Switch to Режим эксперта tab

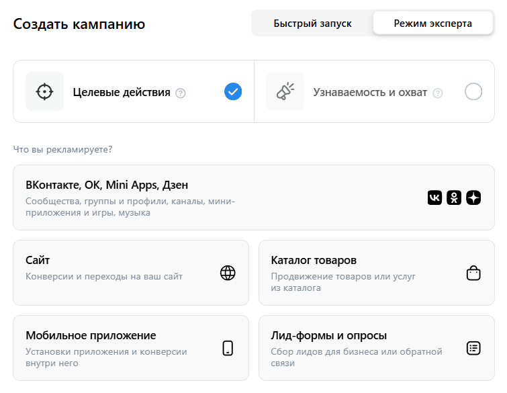pyautogui.click(x=433, y=23)
